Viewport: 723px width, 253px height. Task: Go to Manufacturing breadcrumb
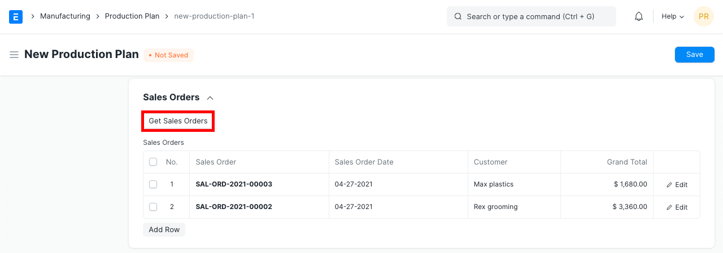click(x=65, y=16)
